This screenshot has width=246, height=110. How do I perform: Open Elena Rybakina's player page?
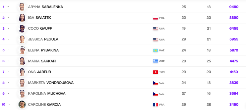click(43, 50)
